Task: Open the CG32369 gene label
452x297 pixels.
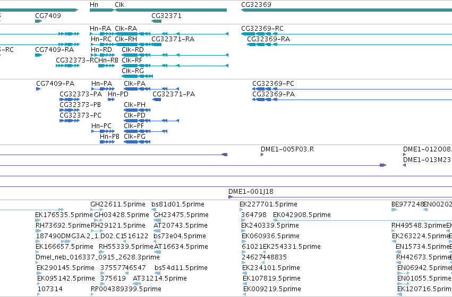Action: (256, 5)
